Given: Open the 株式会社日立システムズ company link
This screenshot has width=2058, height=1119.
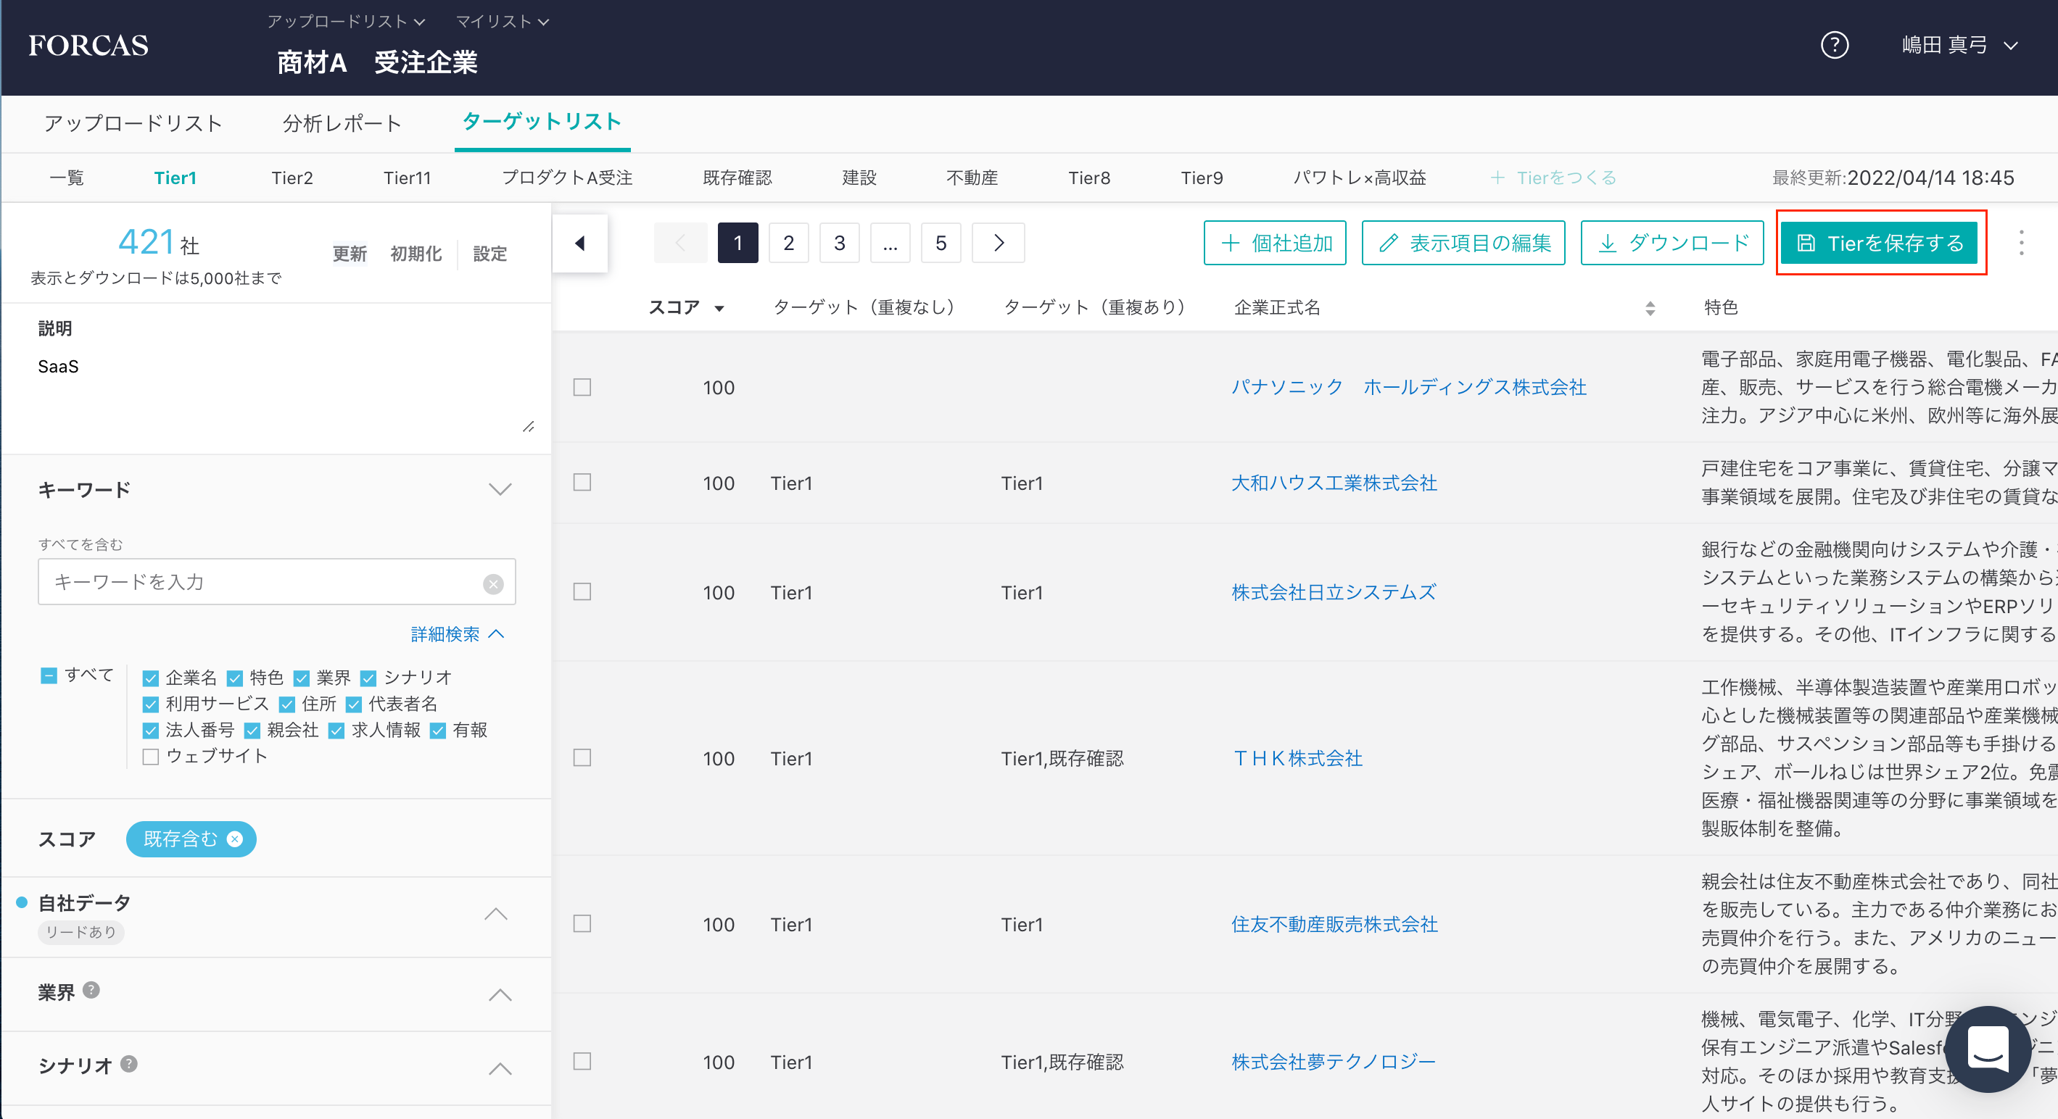Looking at the screenshot, I should [x=1333, y=592].
